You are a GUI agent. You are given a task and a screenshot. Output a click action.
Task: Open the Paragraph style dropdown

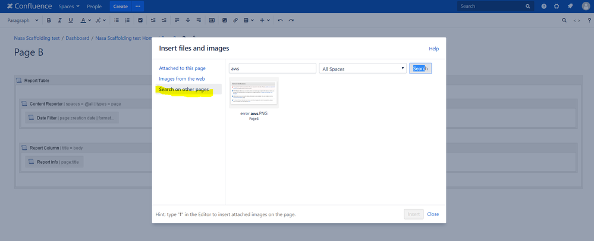[23, 20]
